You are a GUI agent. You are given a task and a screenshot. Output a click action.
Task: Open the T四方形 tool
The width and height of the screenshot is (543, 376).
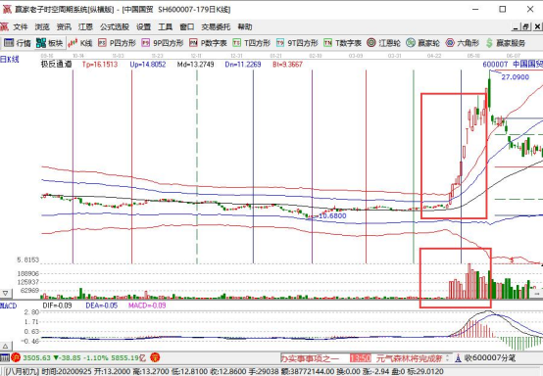tap(252, 43)
